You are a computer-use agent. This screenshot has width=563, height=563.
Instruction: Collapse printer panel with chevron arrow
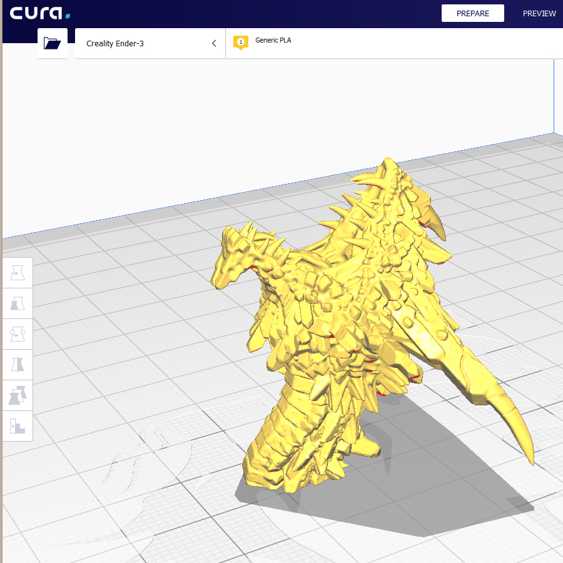coord(214,43)
